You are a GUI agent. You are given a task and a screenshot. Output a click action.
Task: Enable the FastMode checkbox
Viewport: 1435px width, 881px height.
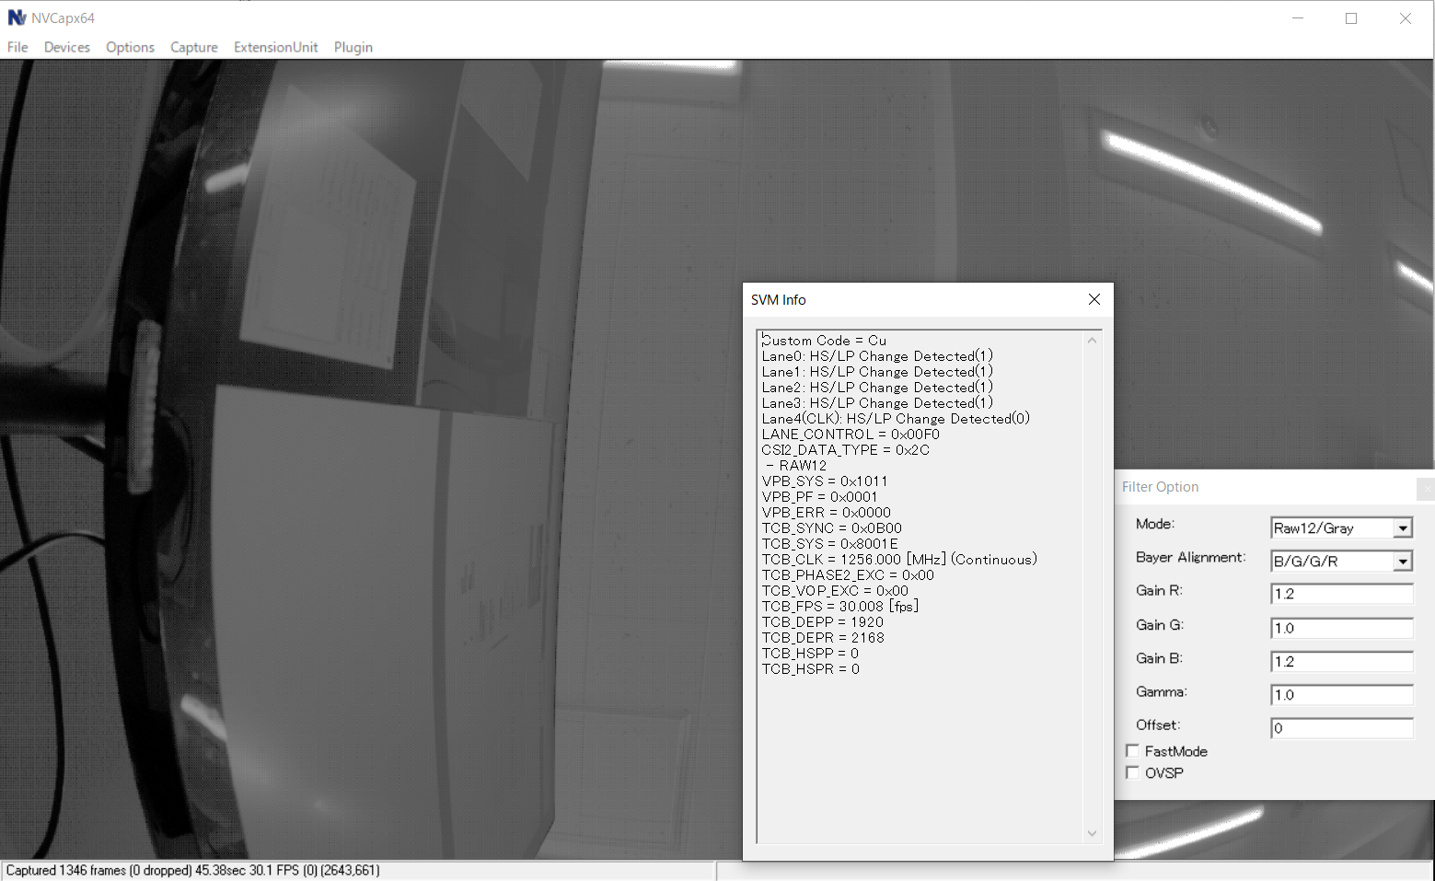tap(1133, 751)
